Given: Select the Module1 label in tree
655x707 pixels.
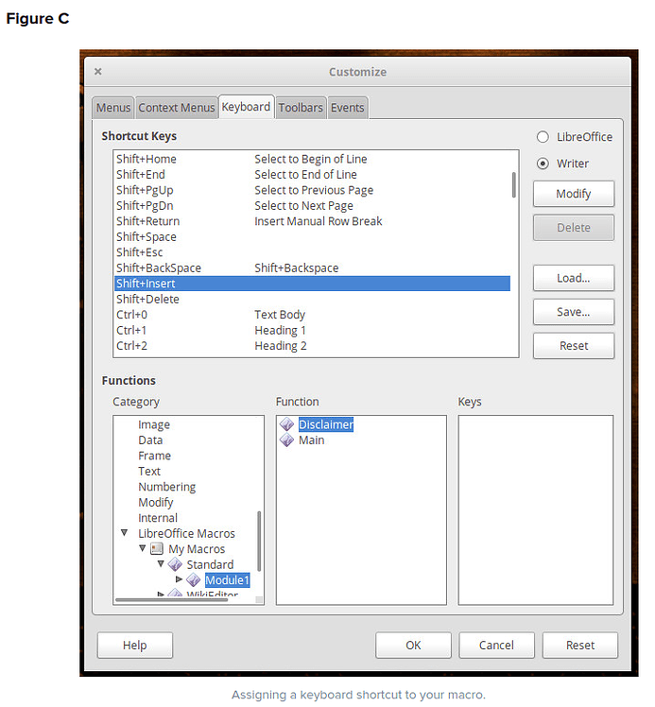Looking at the screenshot, I should pyautogui.click(x=227, y=580).
